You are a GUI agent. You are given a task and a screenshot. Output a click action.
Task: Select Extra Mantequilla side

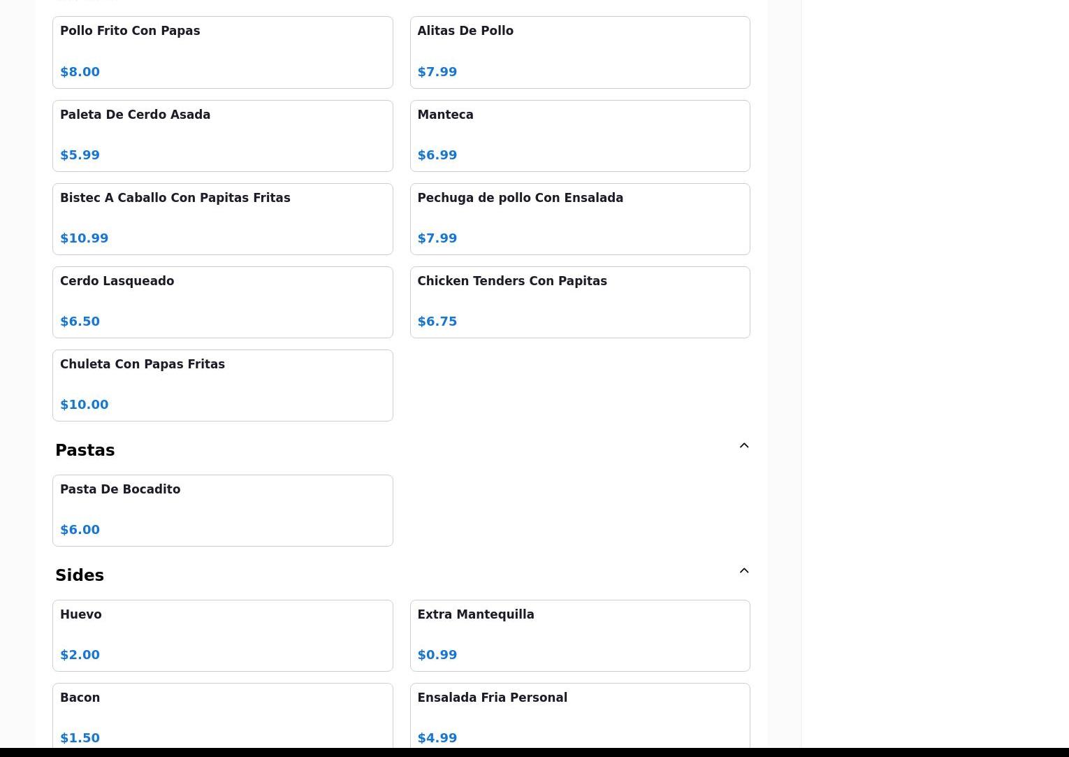click(x=579, y=635)
